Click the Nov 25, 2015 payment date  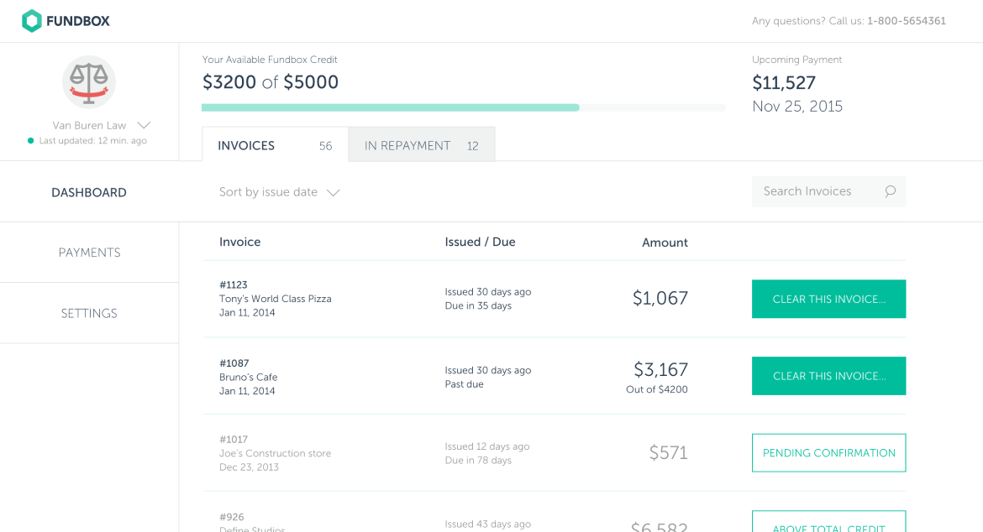click(797, 107)
